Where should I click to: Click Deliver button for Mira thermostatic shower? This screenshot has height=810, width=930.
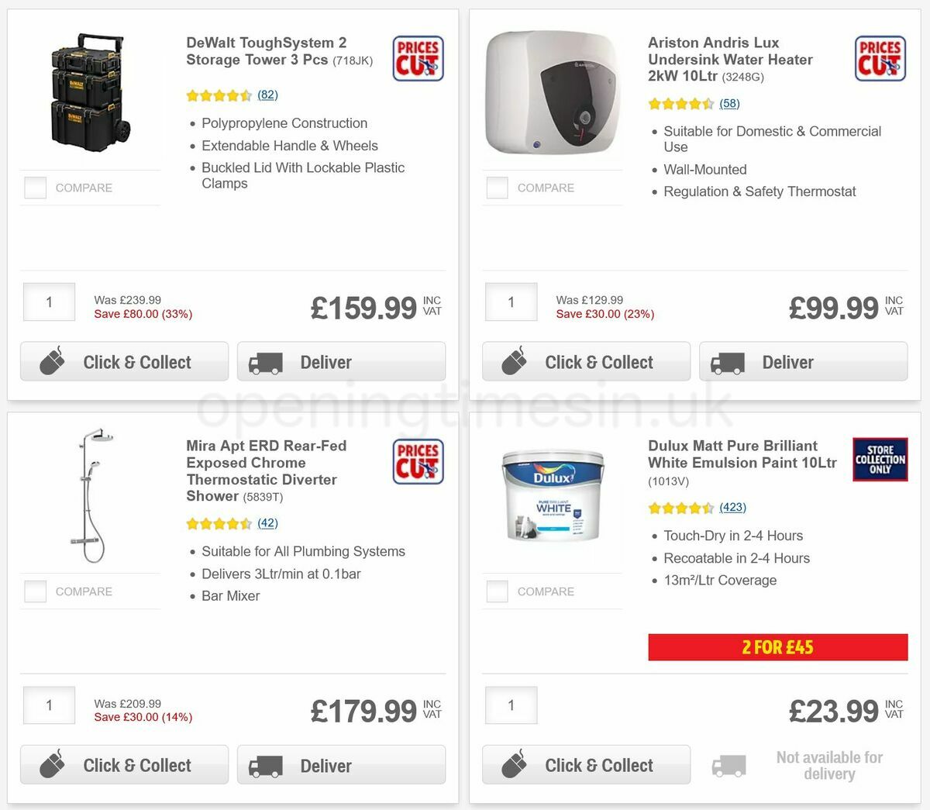341,764
